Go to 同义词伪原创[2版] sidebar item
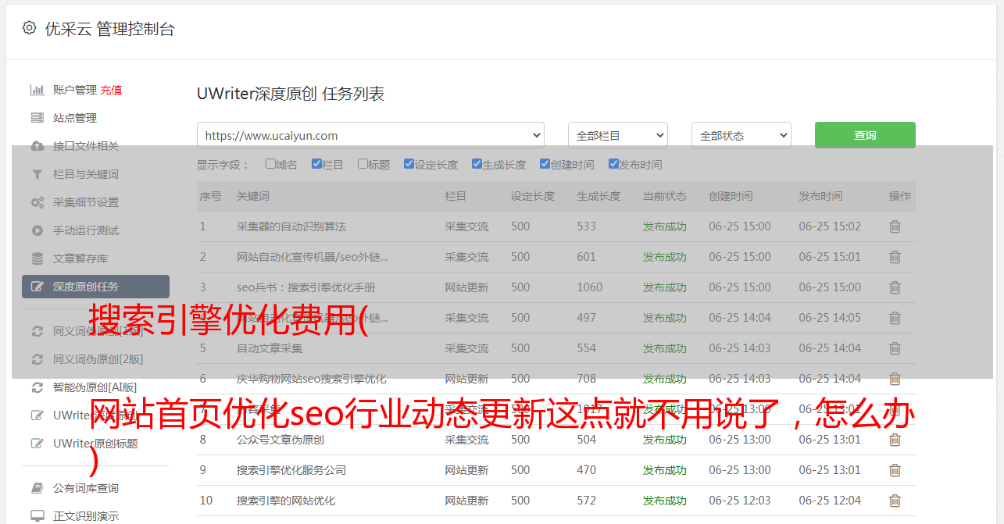 98,359
